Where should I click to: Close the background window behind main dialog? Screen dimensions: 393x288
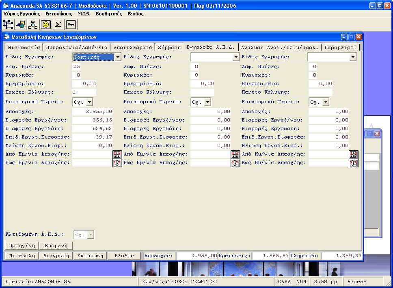pos(377,134)
